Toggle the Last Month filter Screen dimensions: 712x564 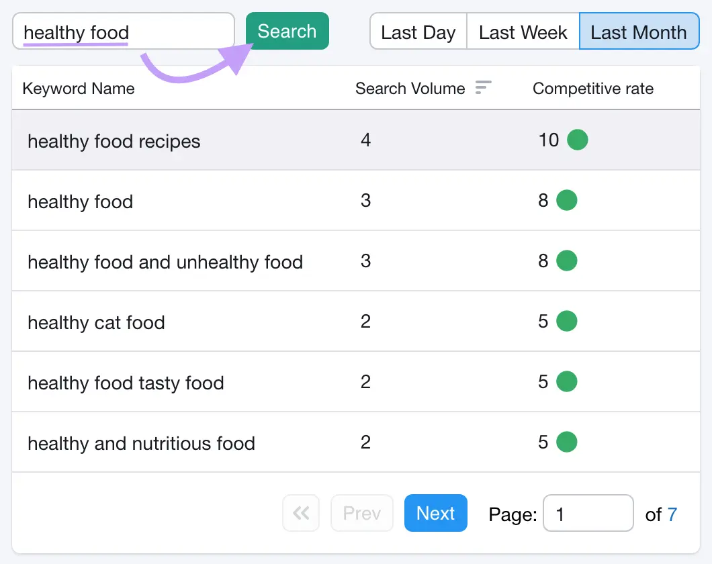[x=638, y=31]
